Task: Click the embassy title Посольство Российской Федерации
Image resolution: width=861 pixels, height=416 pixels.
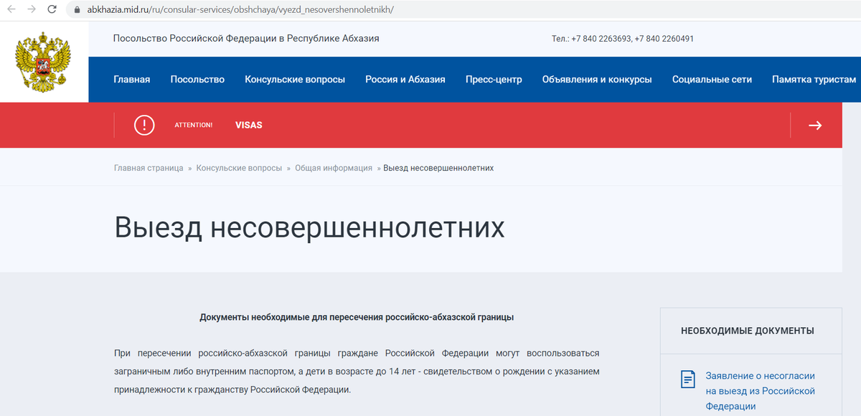Action: click(246, 38)
